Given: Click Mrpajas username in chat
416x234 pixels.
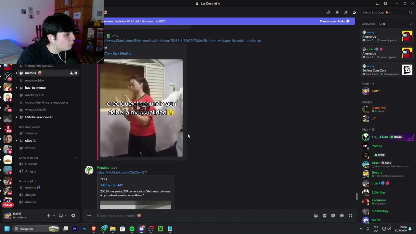Looking at the screenshot, I should pos(103,168).
